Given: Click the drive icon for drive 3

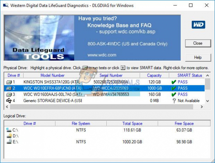Looking at the screenshot, I should 9,95.
